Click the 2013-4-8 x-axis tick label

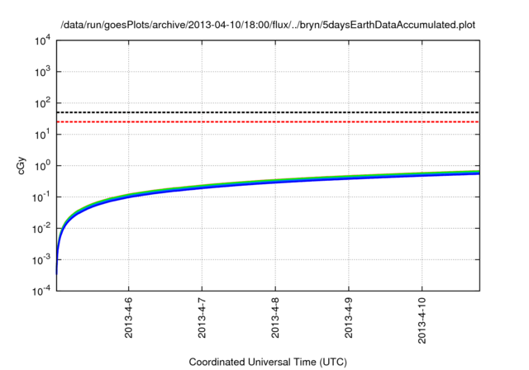[275, 317]
